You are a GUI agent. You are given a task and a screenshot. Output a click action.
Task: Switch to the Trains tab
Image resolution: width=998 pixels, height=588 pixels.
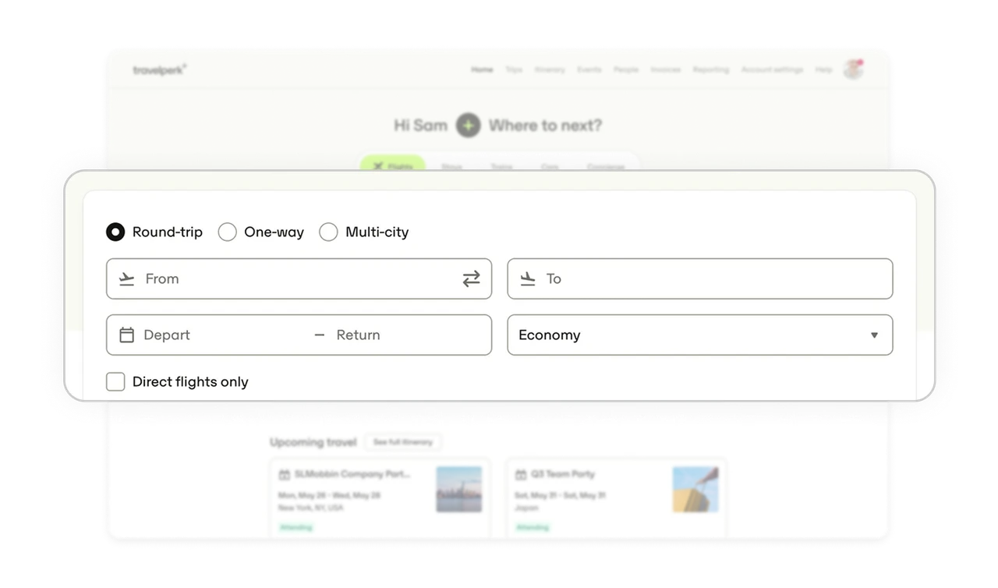pyautogui.click(x=501, y=165)
